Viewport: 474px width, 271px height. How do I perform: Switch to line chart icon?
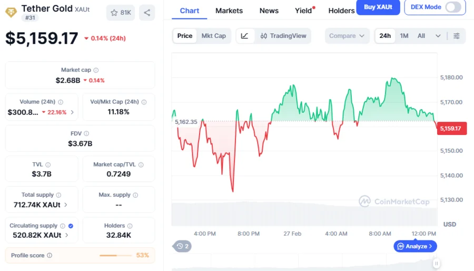[245, 36]
